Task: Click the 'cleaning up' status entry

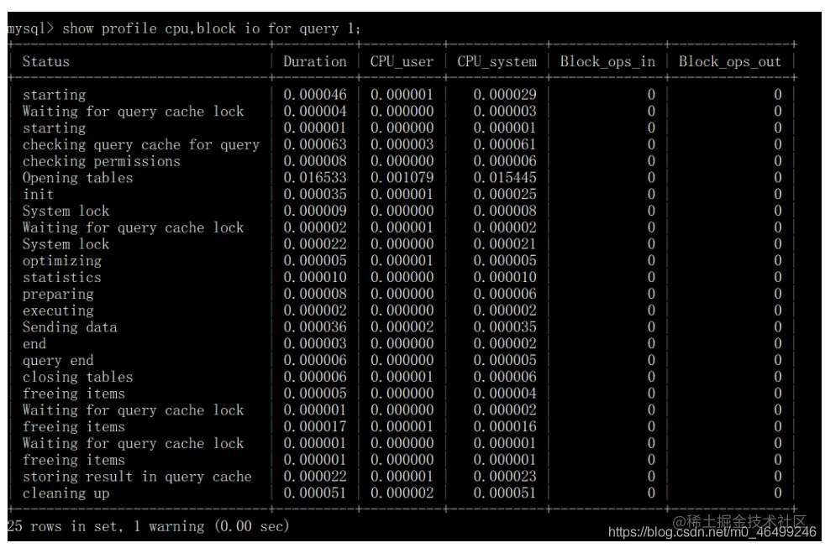Action: point(66,493)
